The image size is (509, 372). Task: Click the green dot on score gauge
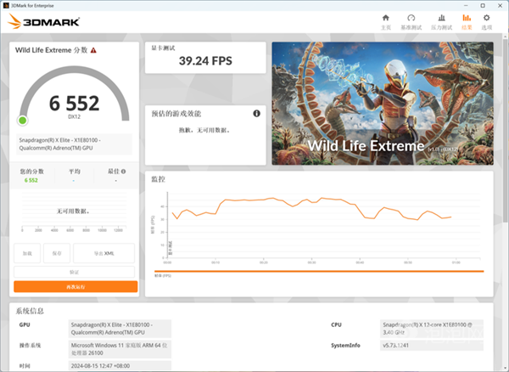(x=22, y=121)
